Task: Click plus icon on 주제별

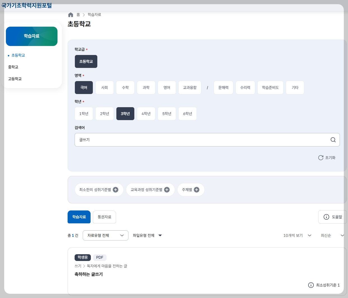Action: point(197,190)
